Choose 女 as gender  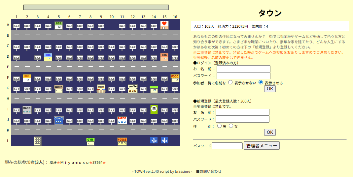231,126
